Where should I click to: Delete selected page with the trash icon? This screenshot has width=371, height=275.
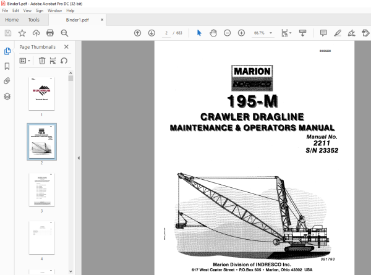pos(42,61)
